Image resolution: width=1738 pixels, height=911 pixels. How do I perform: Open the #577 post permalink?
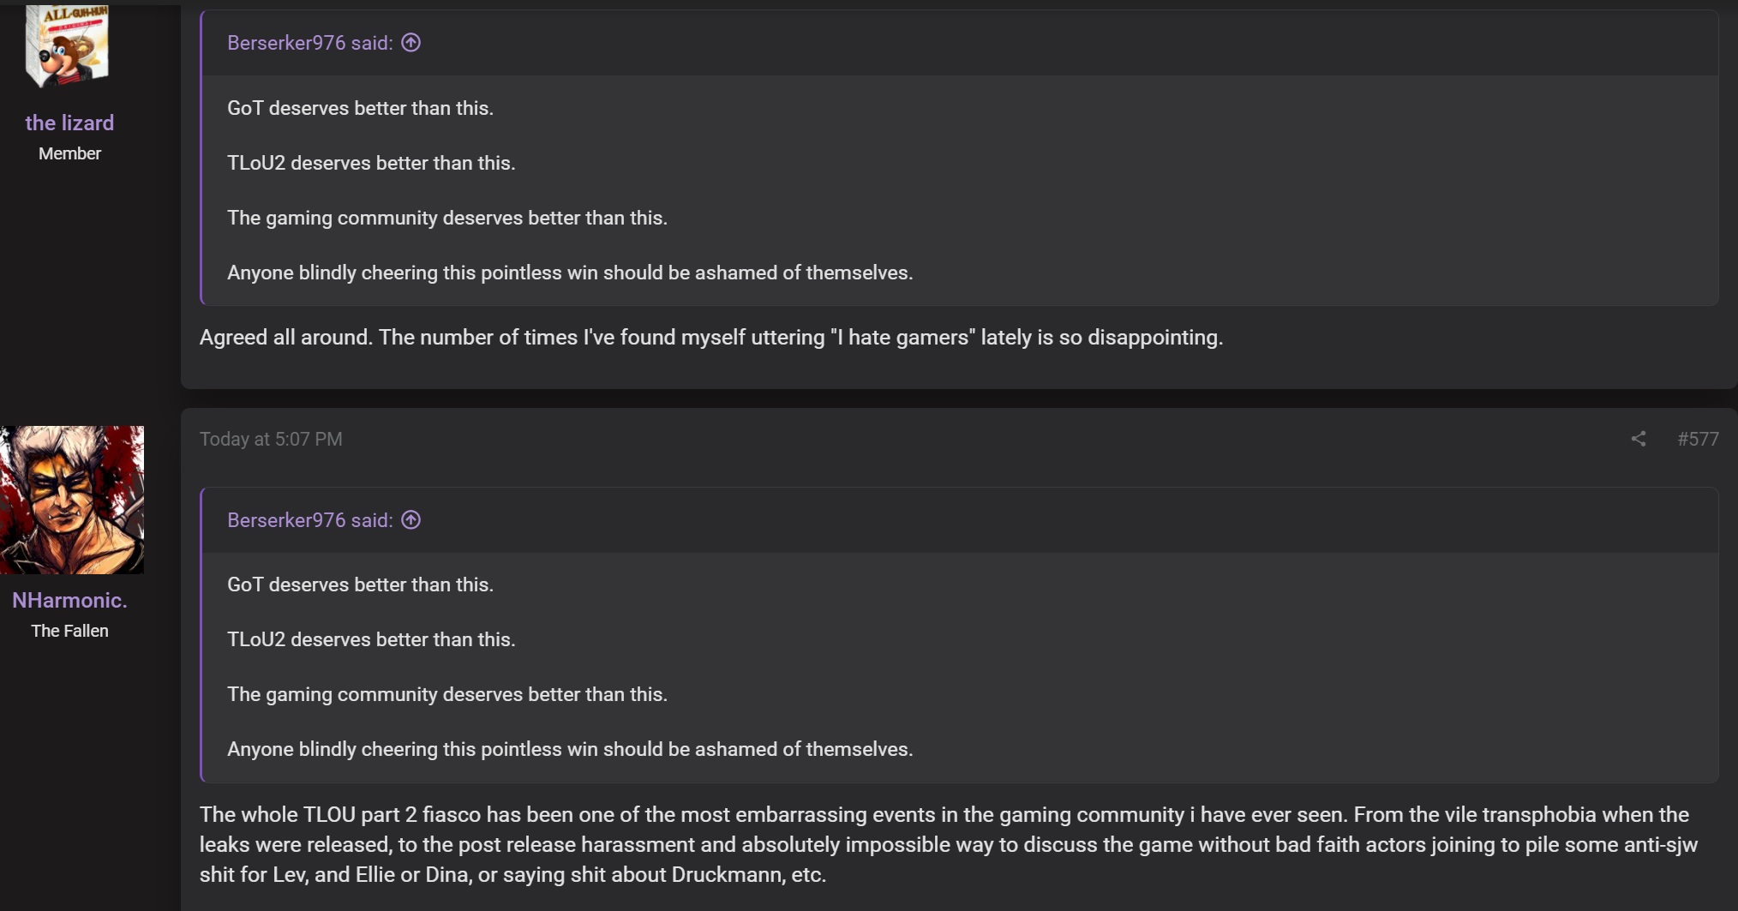(x=1698, y=439)
